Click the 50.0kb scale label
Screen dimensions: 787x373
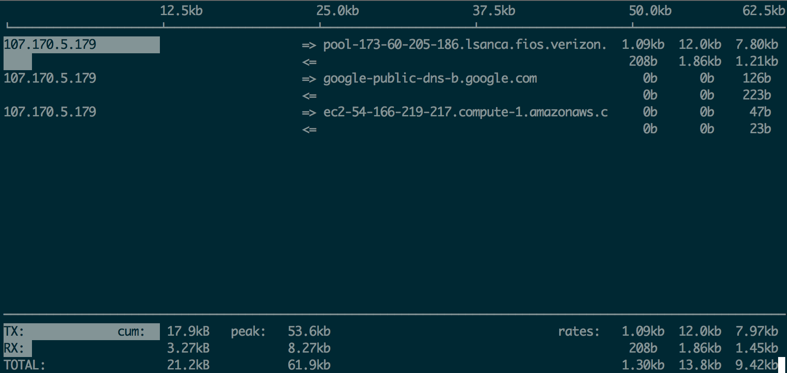(x=650, y=11)
